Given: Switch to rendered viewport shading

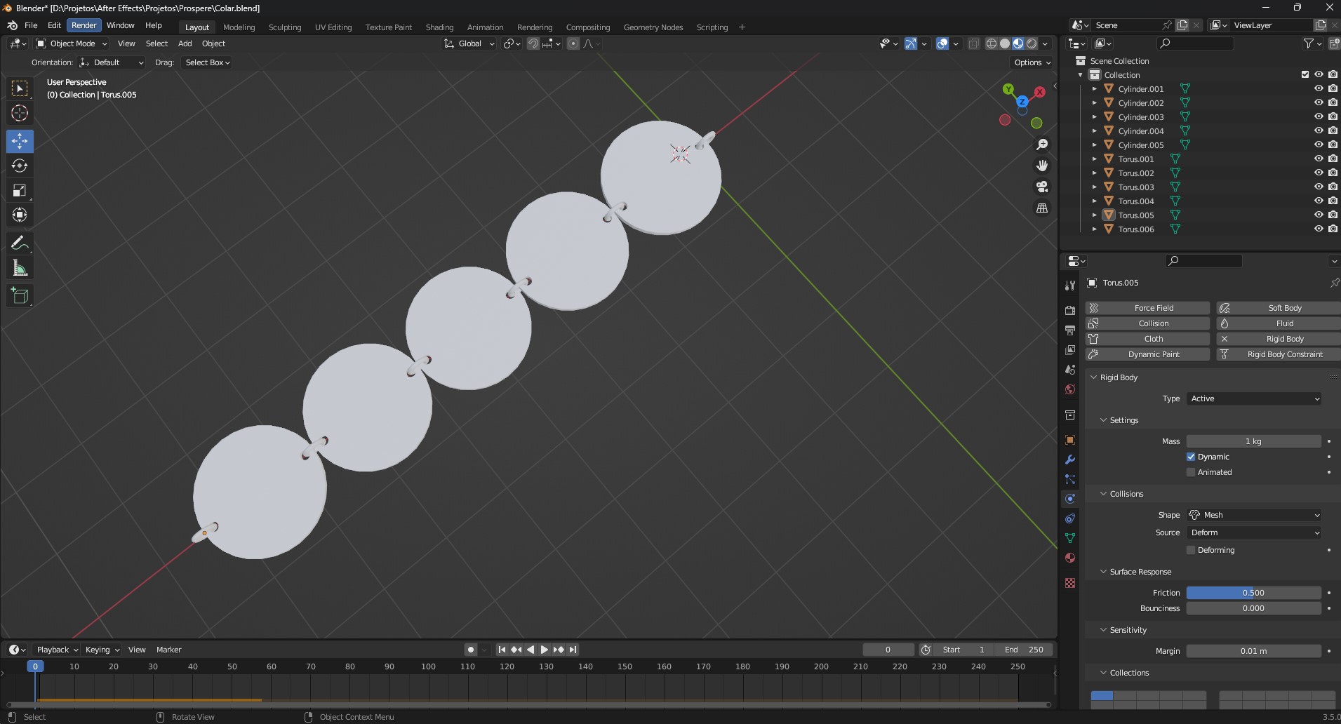Looking at the screenshot, I should 1032,43.
